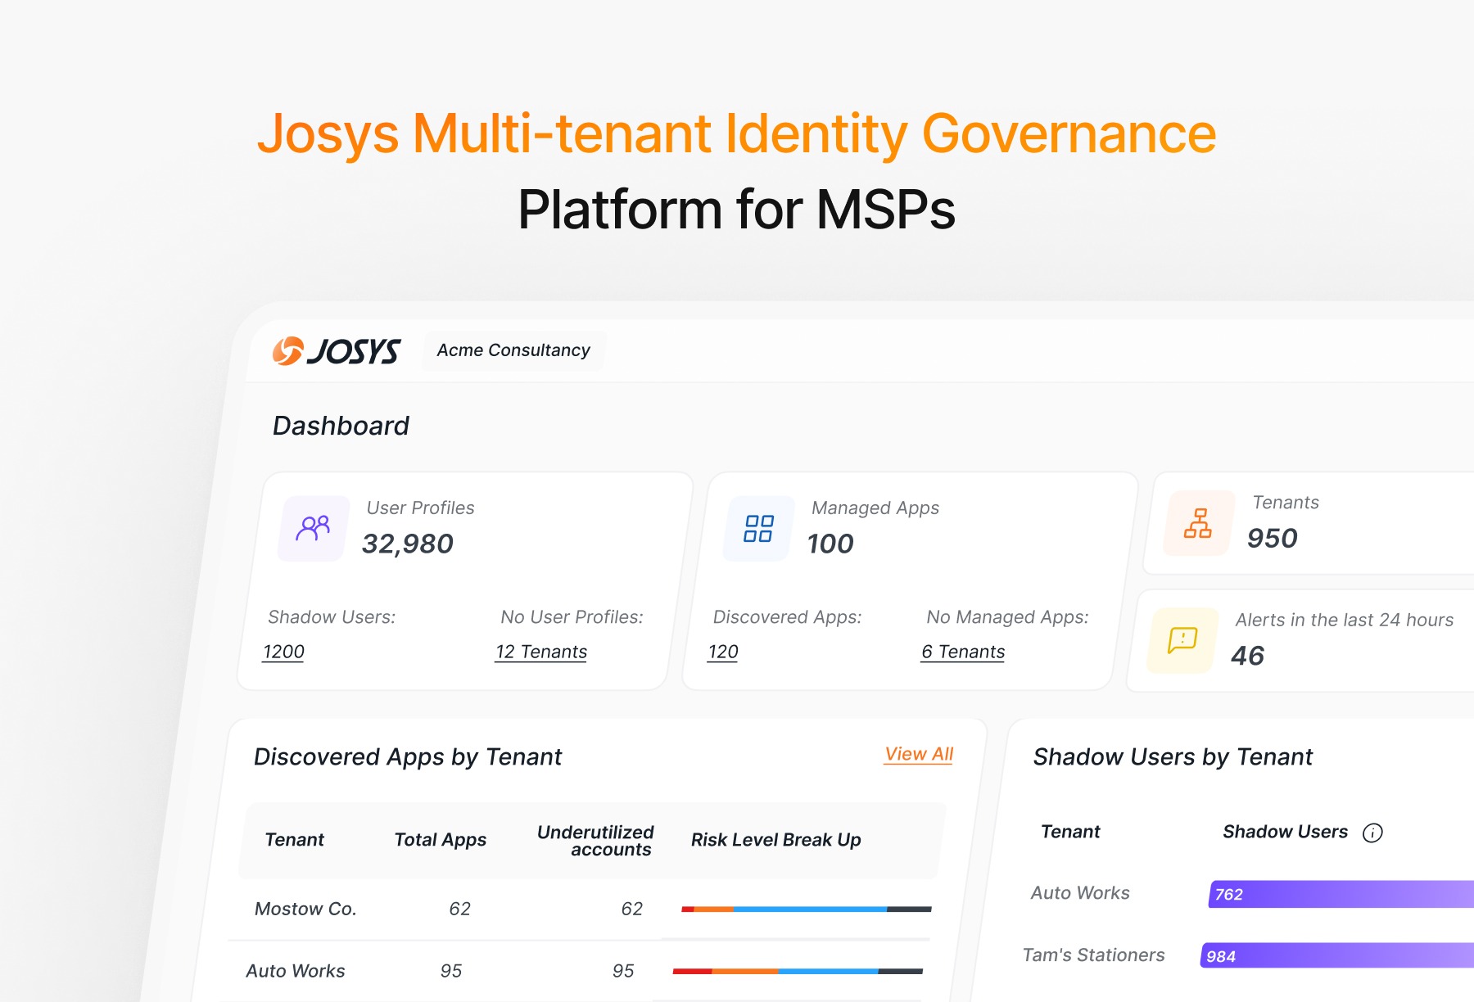This screenshot has width=1474, height=1002.
Task: Click the 32,980 user profiles value
Action: (x=408, y=544)
